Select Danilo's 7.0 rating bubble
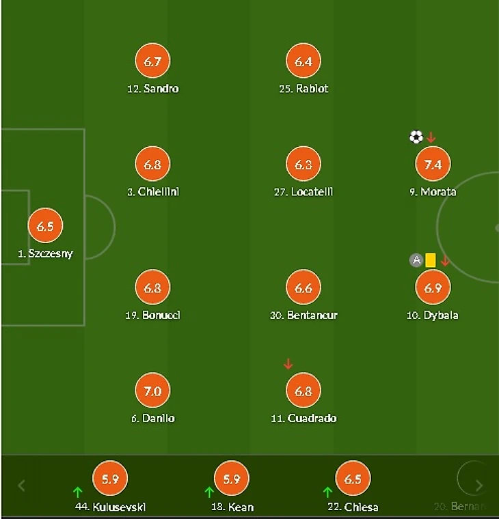Viewport: 499px width, 519px height. tap(152, 391)
